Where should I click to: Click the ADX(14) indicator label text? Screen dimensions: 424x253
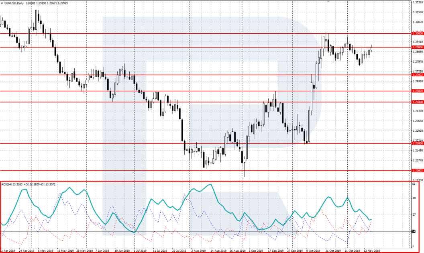pyautogui.click(x=6, y=184)
